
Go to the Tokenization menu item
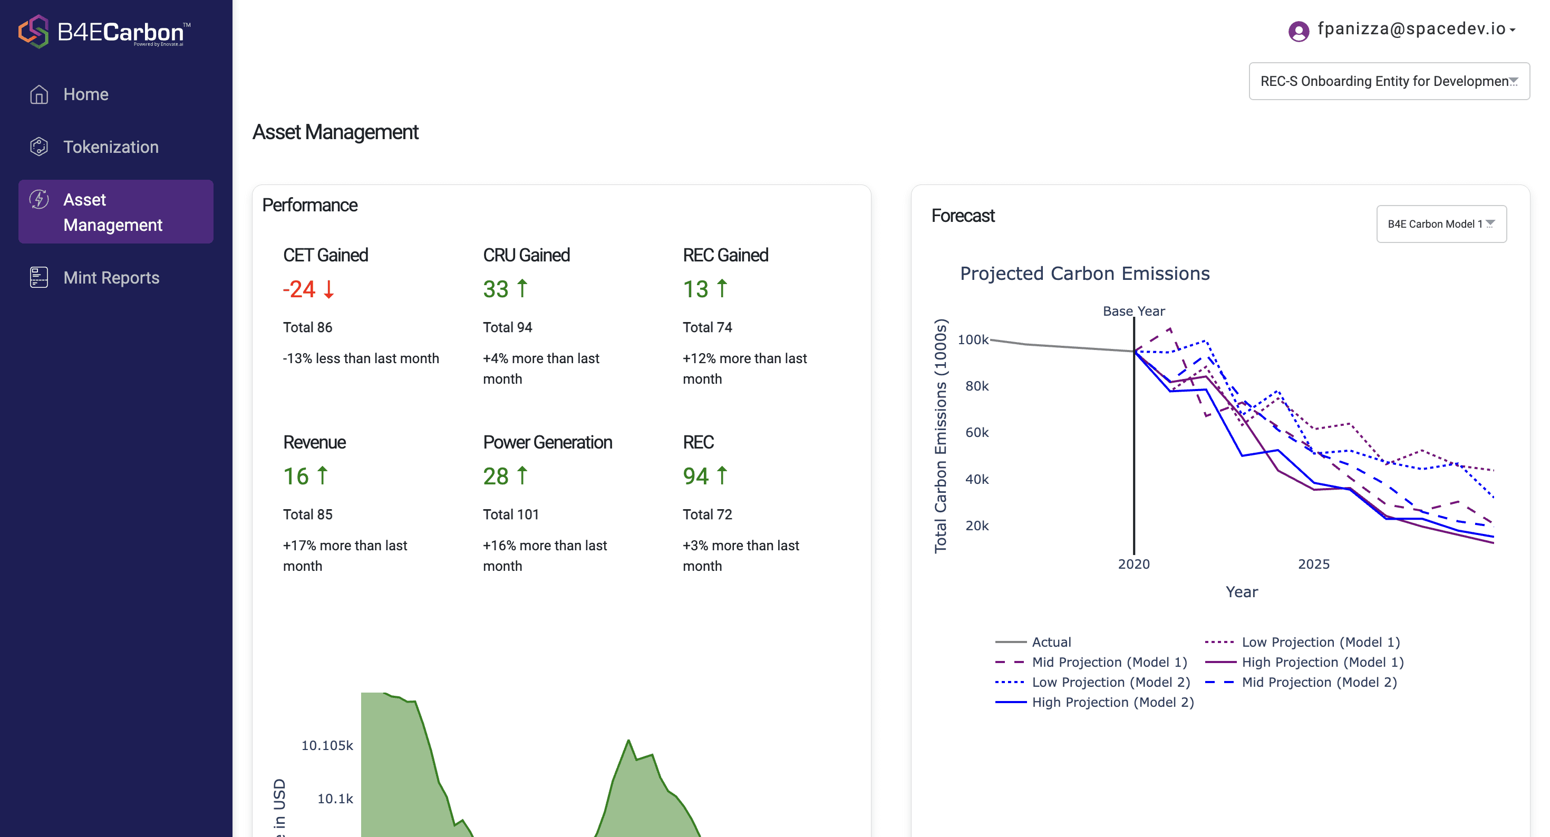[x=111, y=147]
